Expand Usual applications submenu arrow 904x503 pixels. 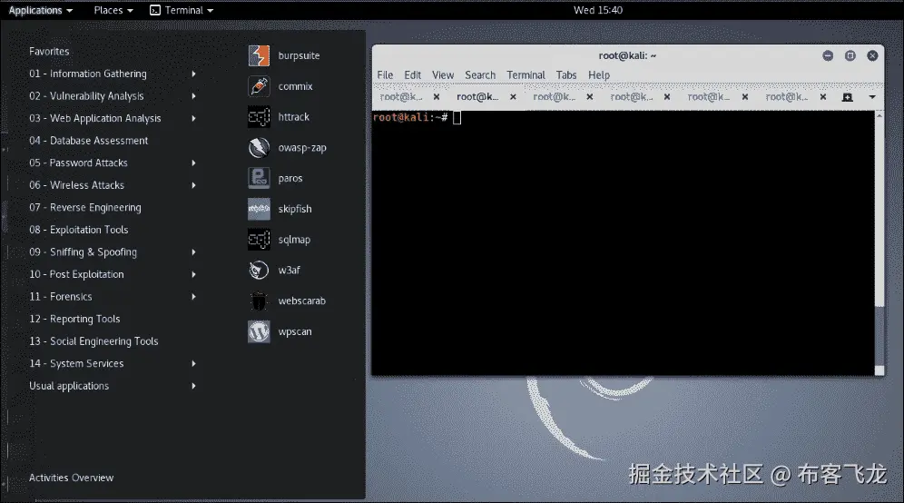pos(193,386)
